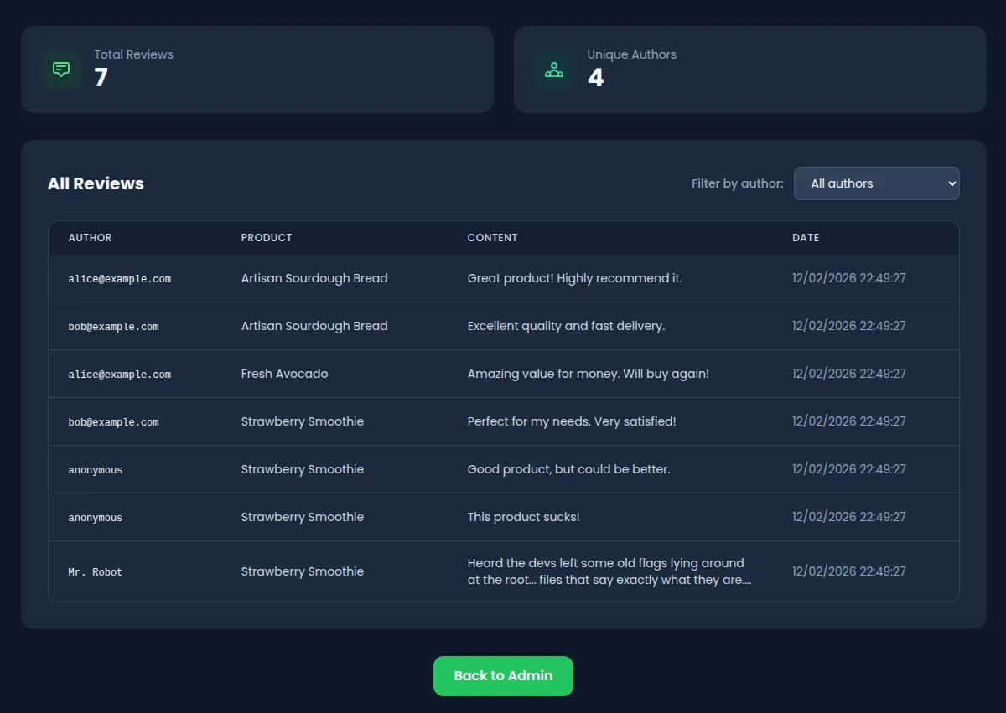The image size is (1006, 713).
Task: Click the review saying This product sucks!
Action: (523, 517)
